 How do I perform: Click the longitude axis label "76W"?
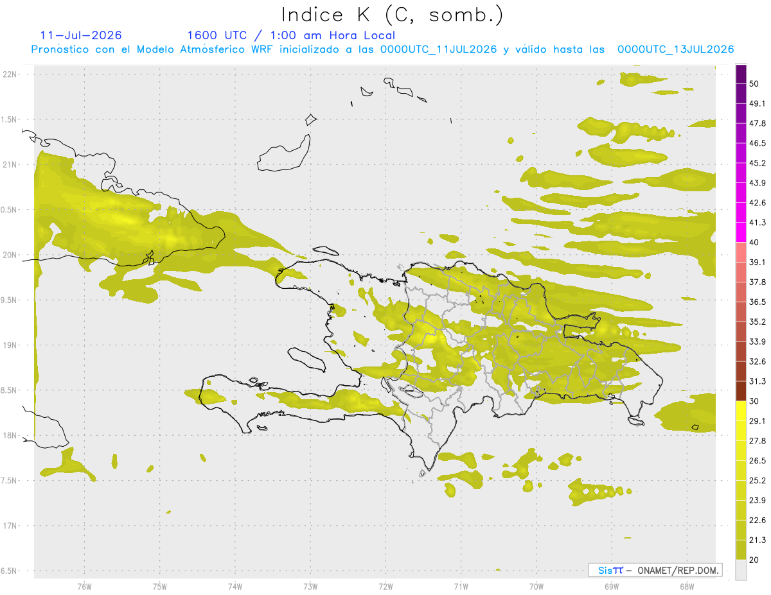pos(84,587)
